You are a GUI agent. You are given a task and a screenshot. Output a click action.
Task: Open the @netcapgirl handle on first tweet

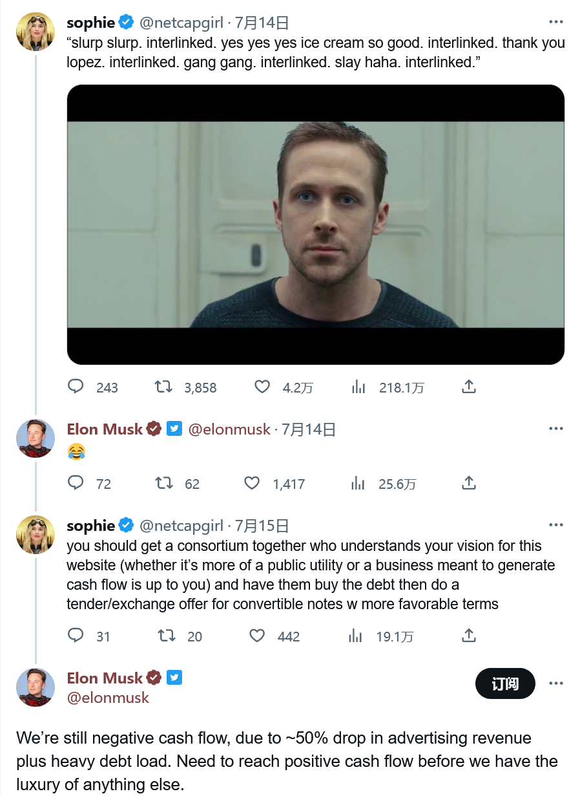(181, 23)
